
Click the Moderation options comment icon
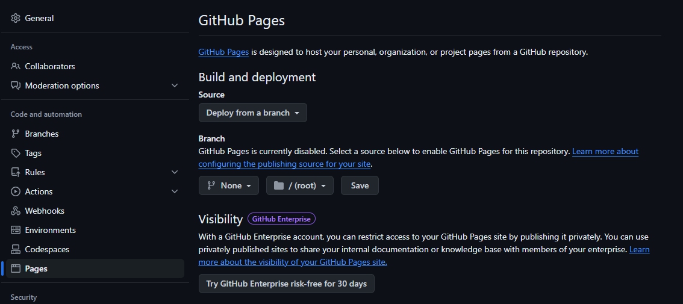pyautogui.click(x=16, y=85)
